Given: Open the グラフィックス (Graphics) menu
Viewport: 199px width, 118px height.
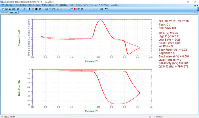Looking at the screenshot, I should [x=47, y=5].
